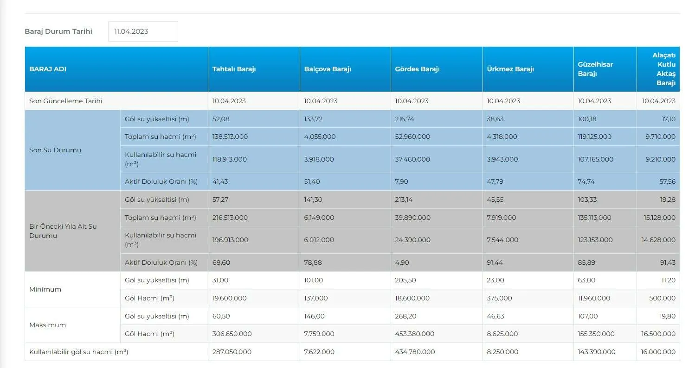This screenshot has width=695, height=368.
Task: Click Bir Önceki Yıla Ait Su Durumu label
Action: coord(63,231)
